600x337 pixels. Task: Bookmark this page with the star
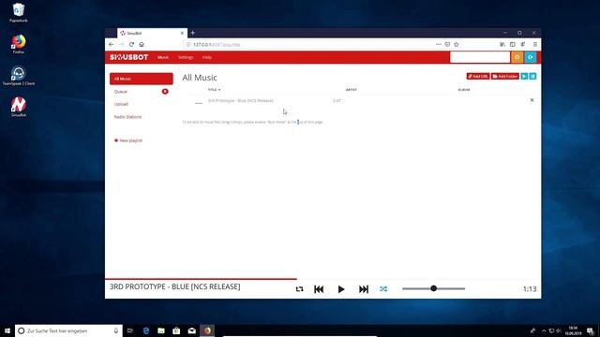pos(457,44)
